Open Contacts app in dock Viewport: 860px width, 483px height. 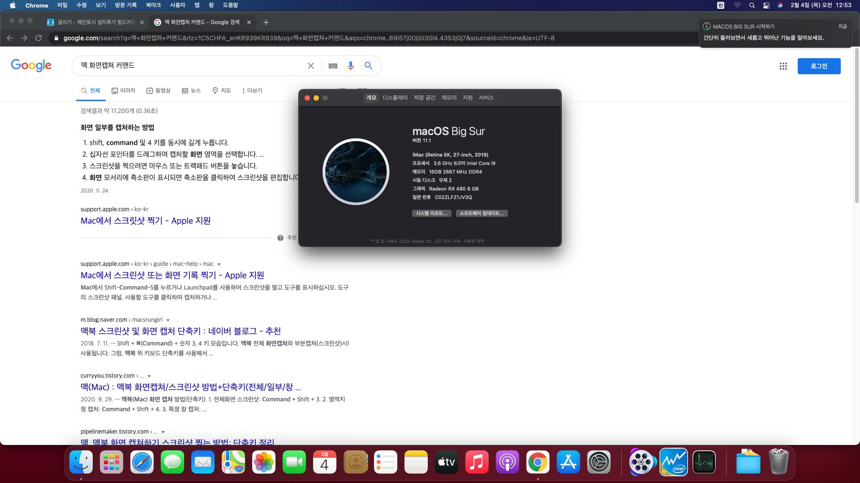pyautogui.click(x=355, y=462)
